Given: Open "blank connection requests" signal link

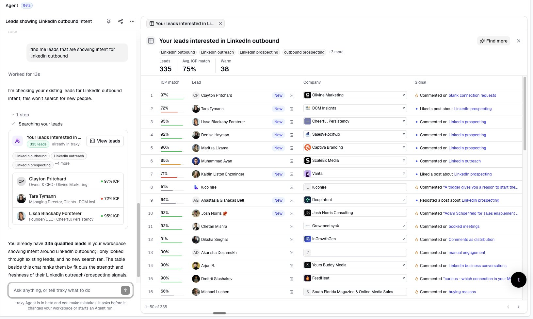Looking at the screenshot, I should [472, 95].
